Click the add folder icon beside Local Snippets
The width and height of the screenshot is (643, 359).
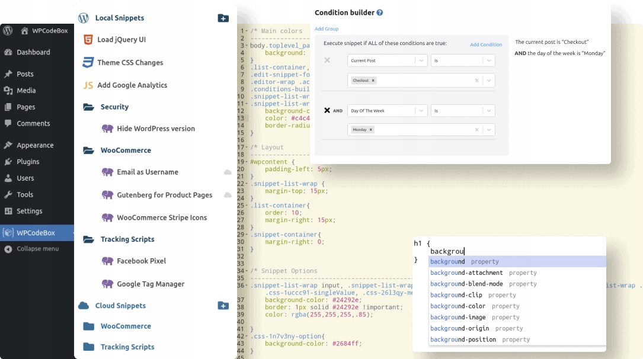[x=223, y=18]
